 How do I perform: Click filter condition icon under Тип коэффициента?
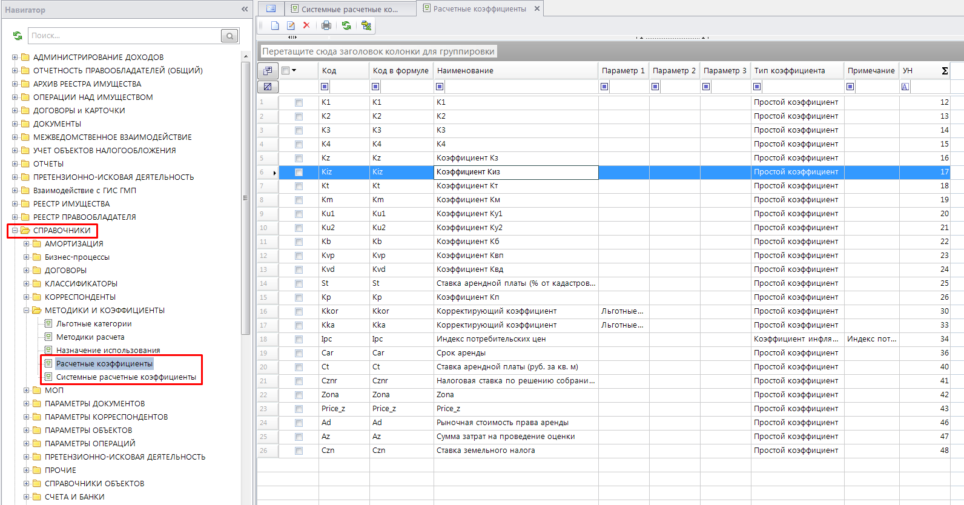click(x=757, y=87)
